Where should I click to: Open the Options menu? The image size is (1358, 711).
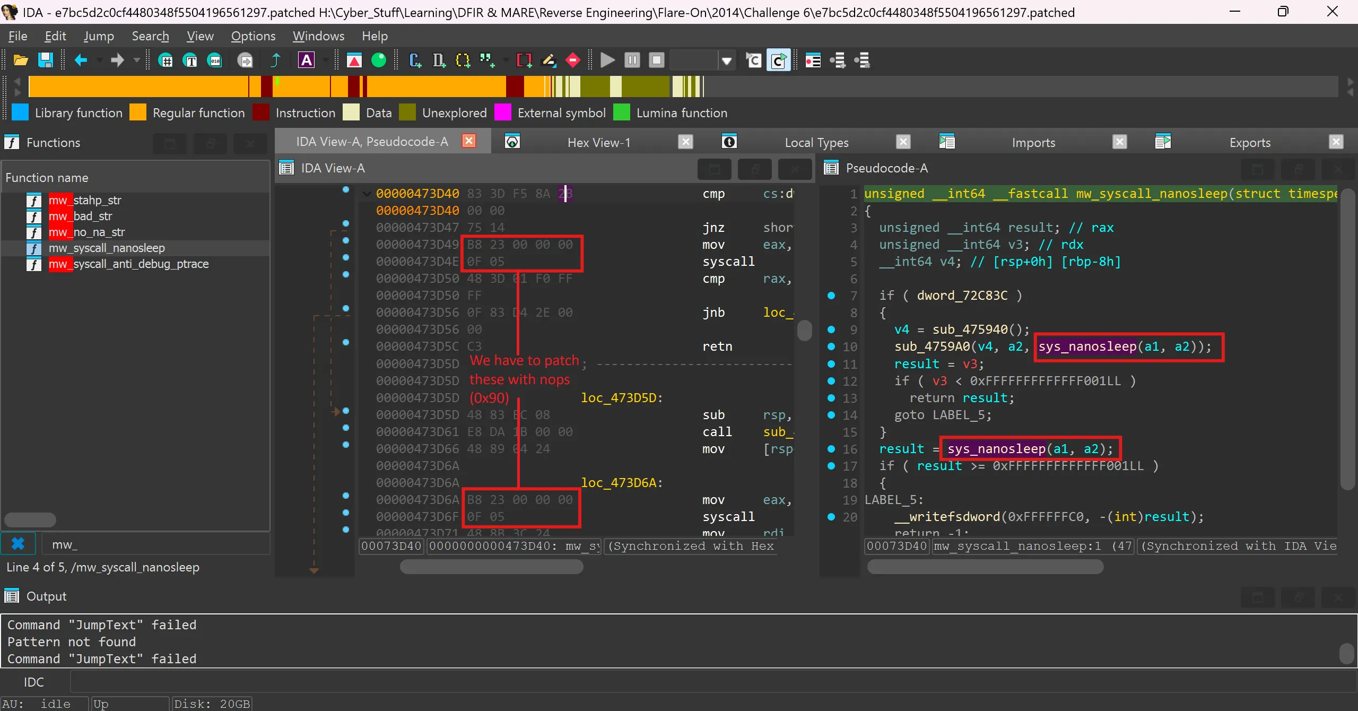pos(253,36)
